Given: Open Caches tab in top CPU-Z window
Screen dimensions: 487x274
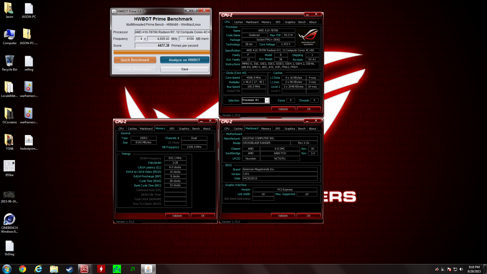Looking at the screenshot, I should pyautogui.click(x=238, y=22).
